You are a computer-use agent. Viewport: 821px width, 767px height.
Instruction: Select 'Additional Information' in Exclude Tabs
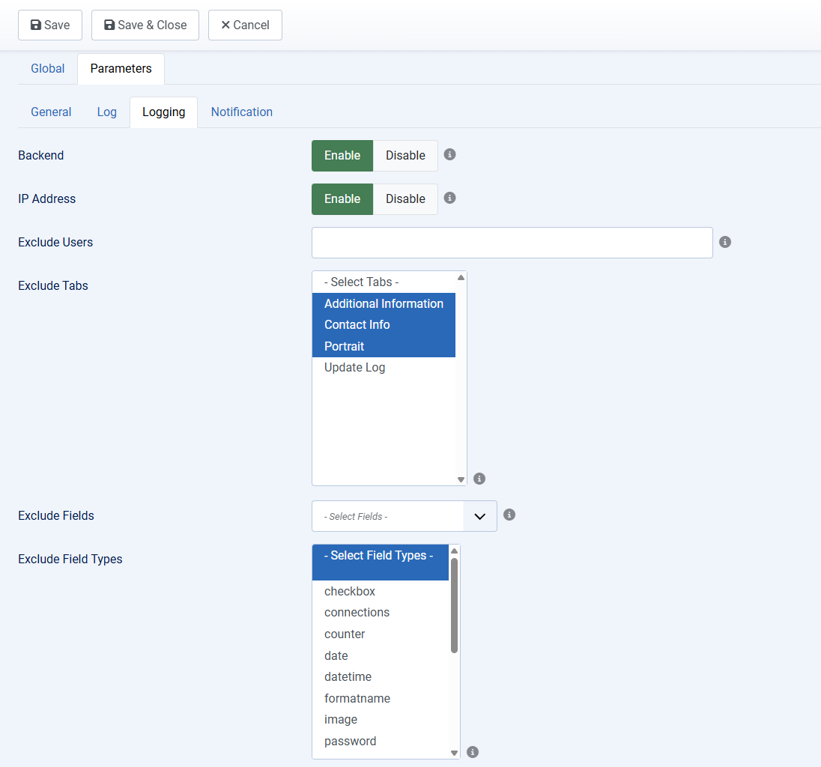(384, 303)
